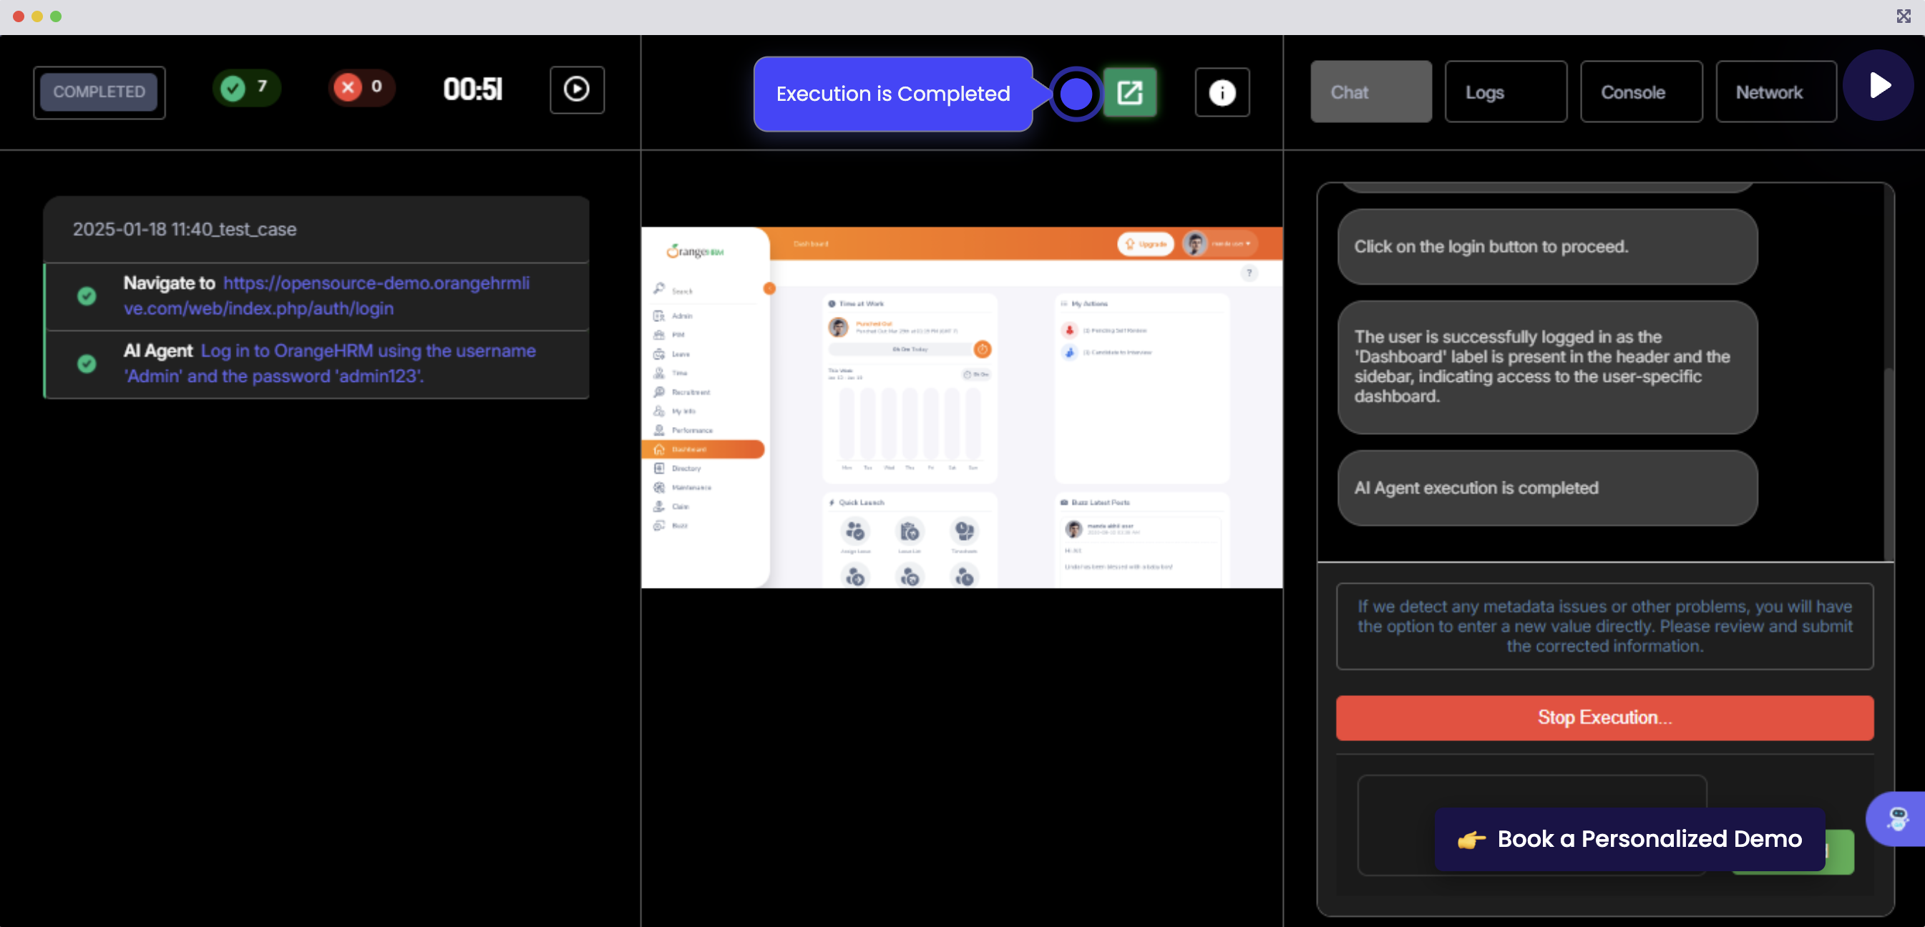Click the OrangeHRM dashboard preview thumbnail

coord(961,407)
